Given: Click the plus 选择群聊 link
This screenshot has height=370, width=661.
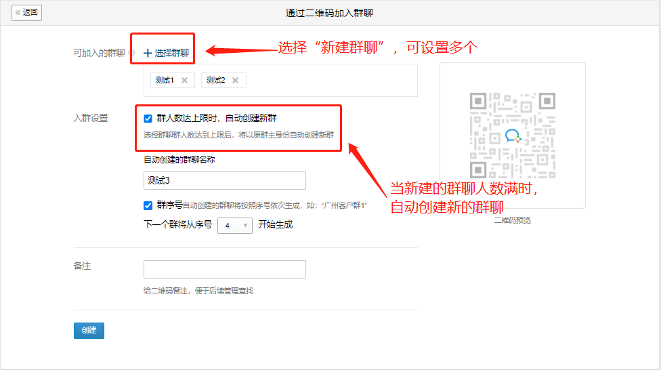Looking at the screenshot, I should (x=166, y=52).
